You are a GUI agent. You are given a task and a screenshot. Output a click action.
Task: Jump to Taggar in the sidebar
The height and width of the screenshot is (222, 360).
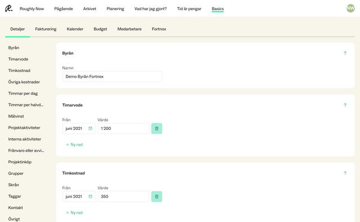(15, 196)
